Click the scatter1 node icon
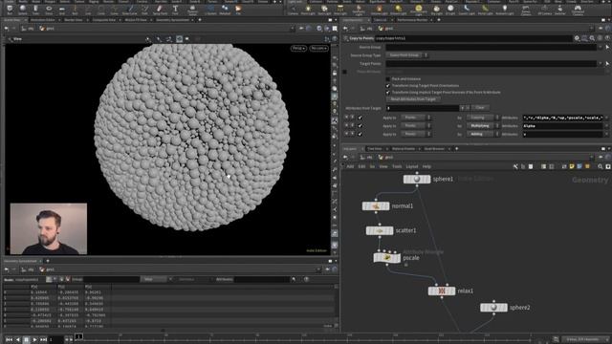612x344 pixels. [x=380, y=230]
